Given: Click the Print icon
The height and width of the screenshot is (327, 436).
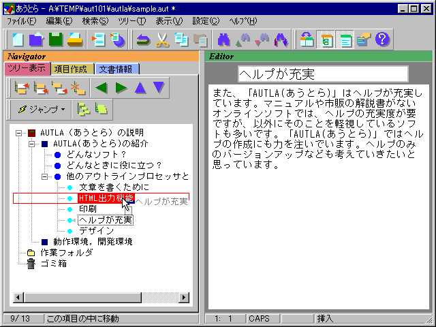Looking at the screenshot, I should 74,40.
